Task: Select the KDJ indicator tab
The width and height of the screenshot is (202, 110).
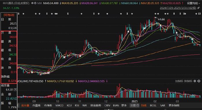Action: click(69, 105)
